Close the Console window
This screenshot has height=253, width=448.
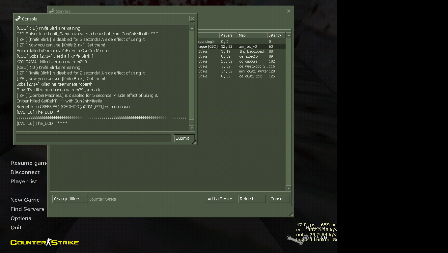point(192,19)
